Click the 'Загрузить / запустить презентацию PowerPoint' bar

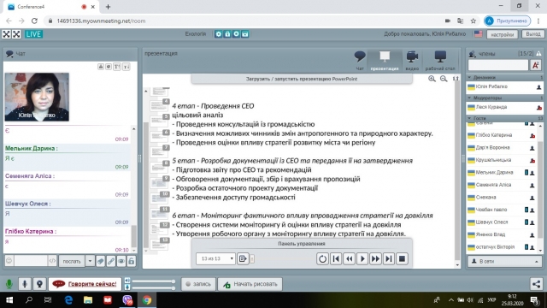pos(302,79)
